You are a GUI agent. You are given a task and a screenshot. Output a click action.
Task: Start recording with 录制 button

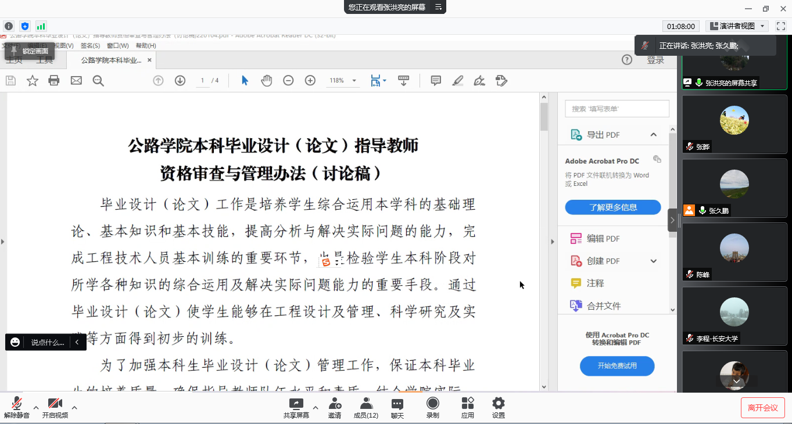click(432, 407)
